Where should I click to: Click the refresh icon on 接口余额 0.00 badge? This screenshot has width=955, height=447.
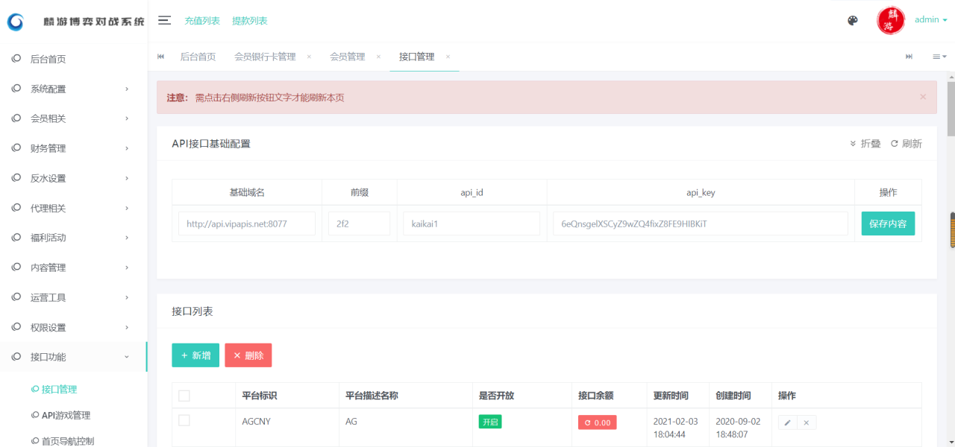point(589,421)
